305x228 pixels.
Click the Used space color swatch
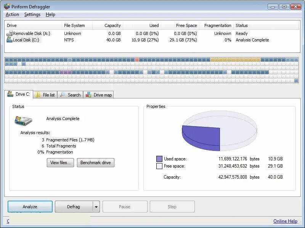159,159
